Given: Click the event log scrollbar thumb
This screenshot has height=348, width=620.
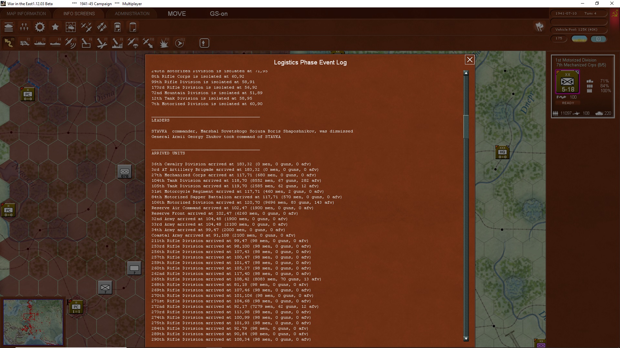Looking at the screenshot, I should pos(466,126).
